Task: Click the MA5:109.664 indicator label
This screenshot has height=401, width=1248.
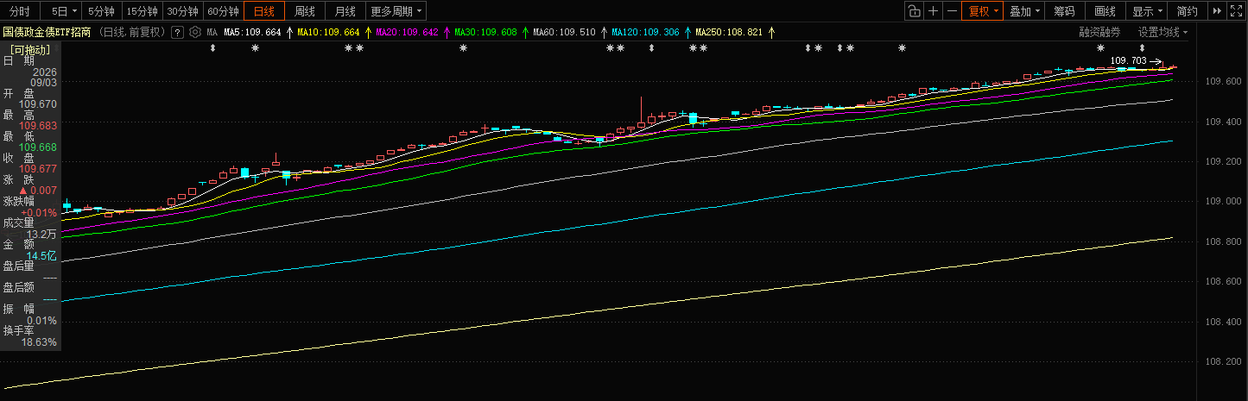Action: click(x=252, y=33)
